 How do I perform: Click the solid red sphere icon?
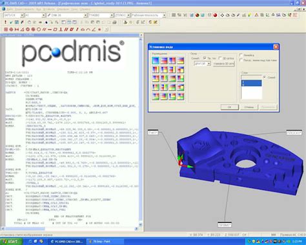pos(215,15)
